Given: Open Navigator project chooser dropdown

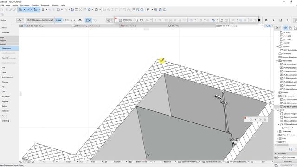Looking at the screenshot, I should click(x=278, y=28).
